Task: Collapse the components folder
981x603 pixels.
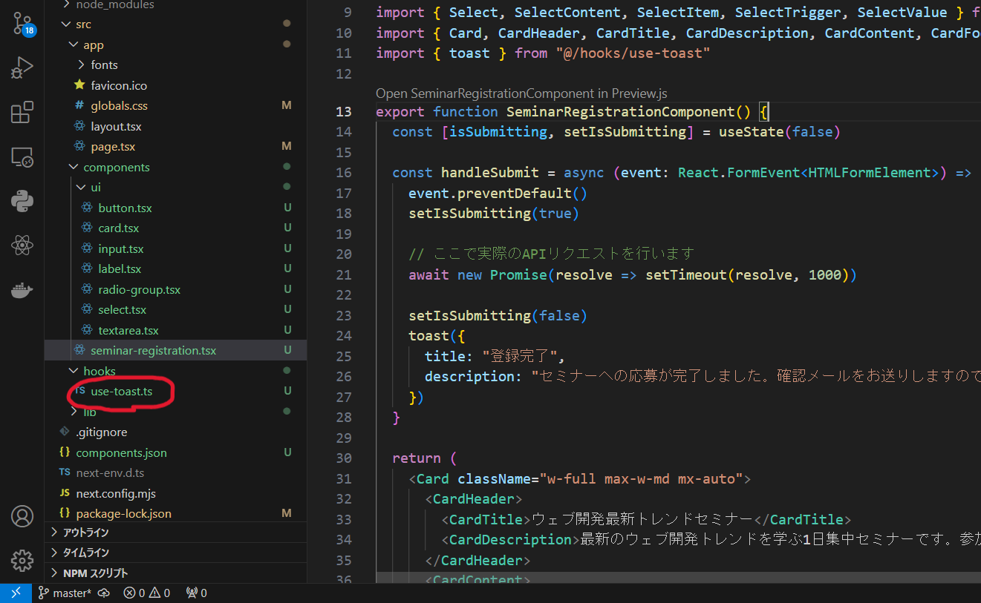Action: click(x=175, y=167)
